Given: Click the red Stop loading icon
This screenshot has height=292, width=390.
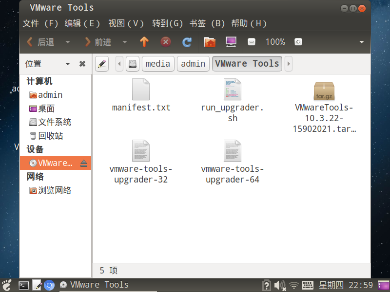Looking at the screenshot, I should [x=166, y=42].
